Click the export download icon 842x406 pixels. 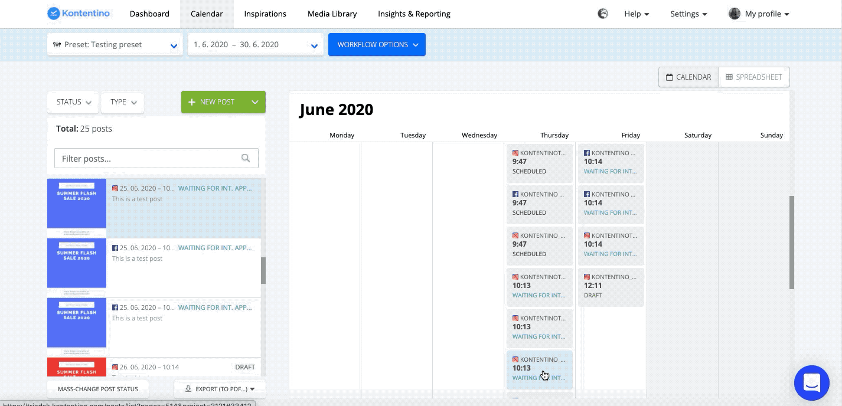point(188,389)
